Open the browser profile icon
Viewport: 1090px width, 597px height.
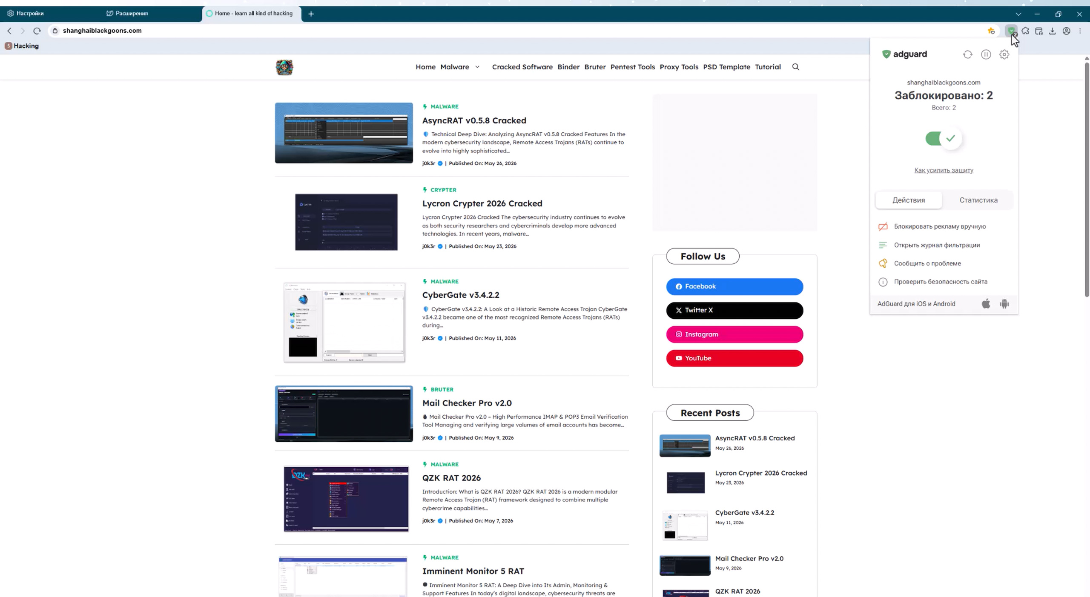pyautogui.click(x=1067, y=31)
